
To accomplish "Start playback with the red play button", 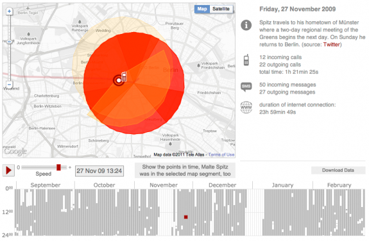I will click(8, 170).
